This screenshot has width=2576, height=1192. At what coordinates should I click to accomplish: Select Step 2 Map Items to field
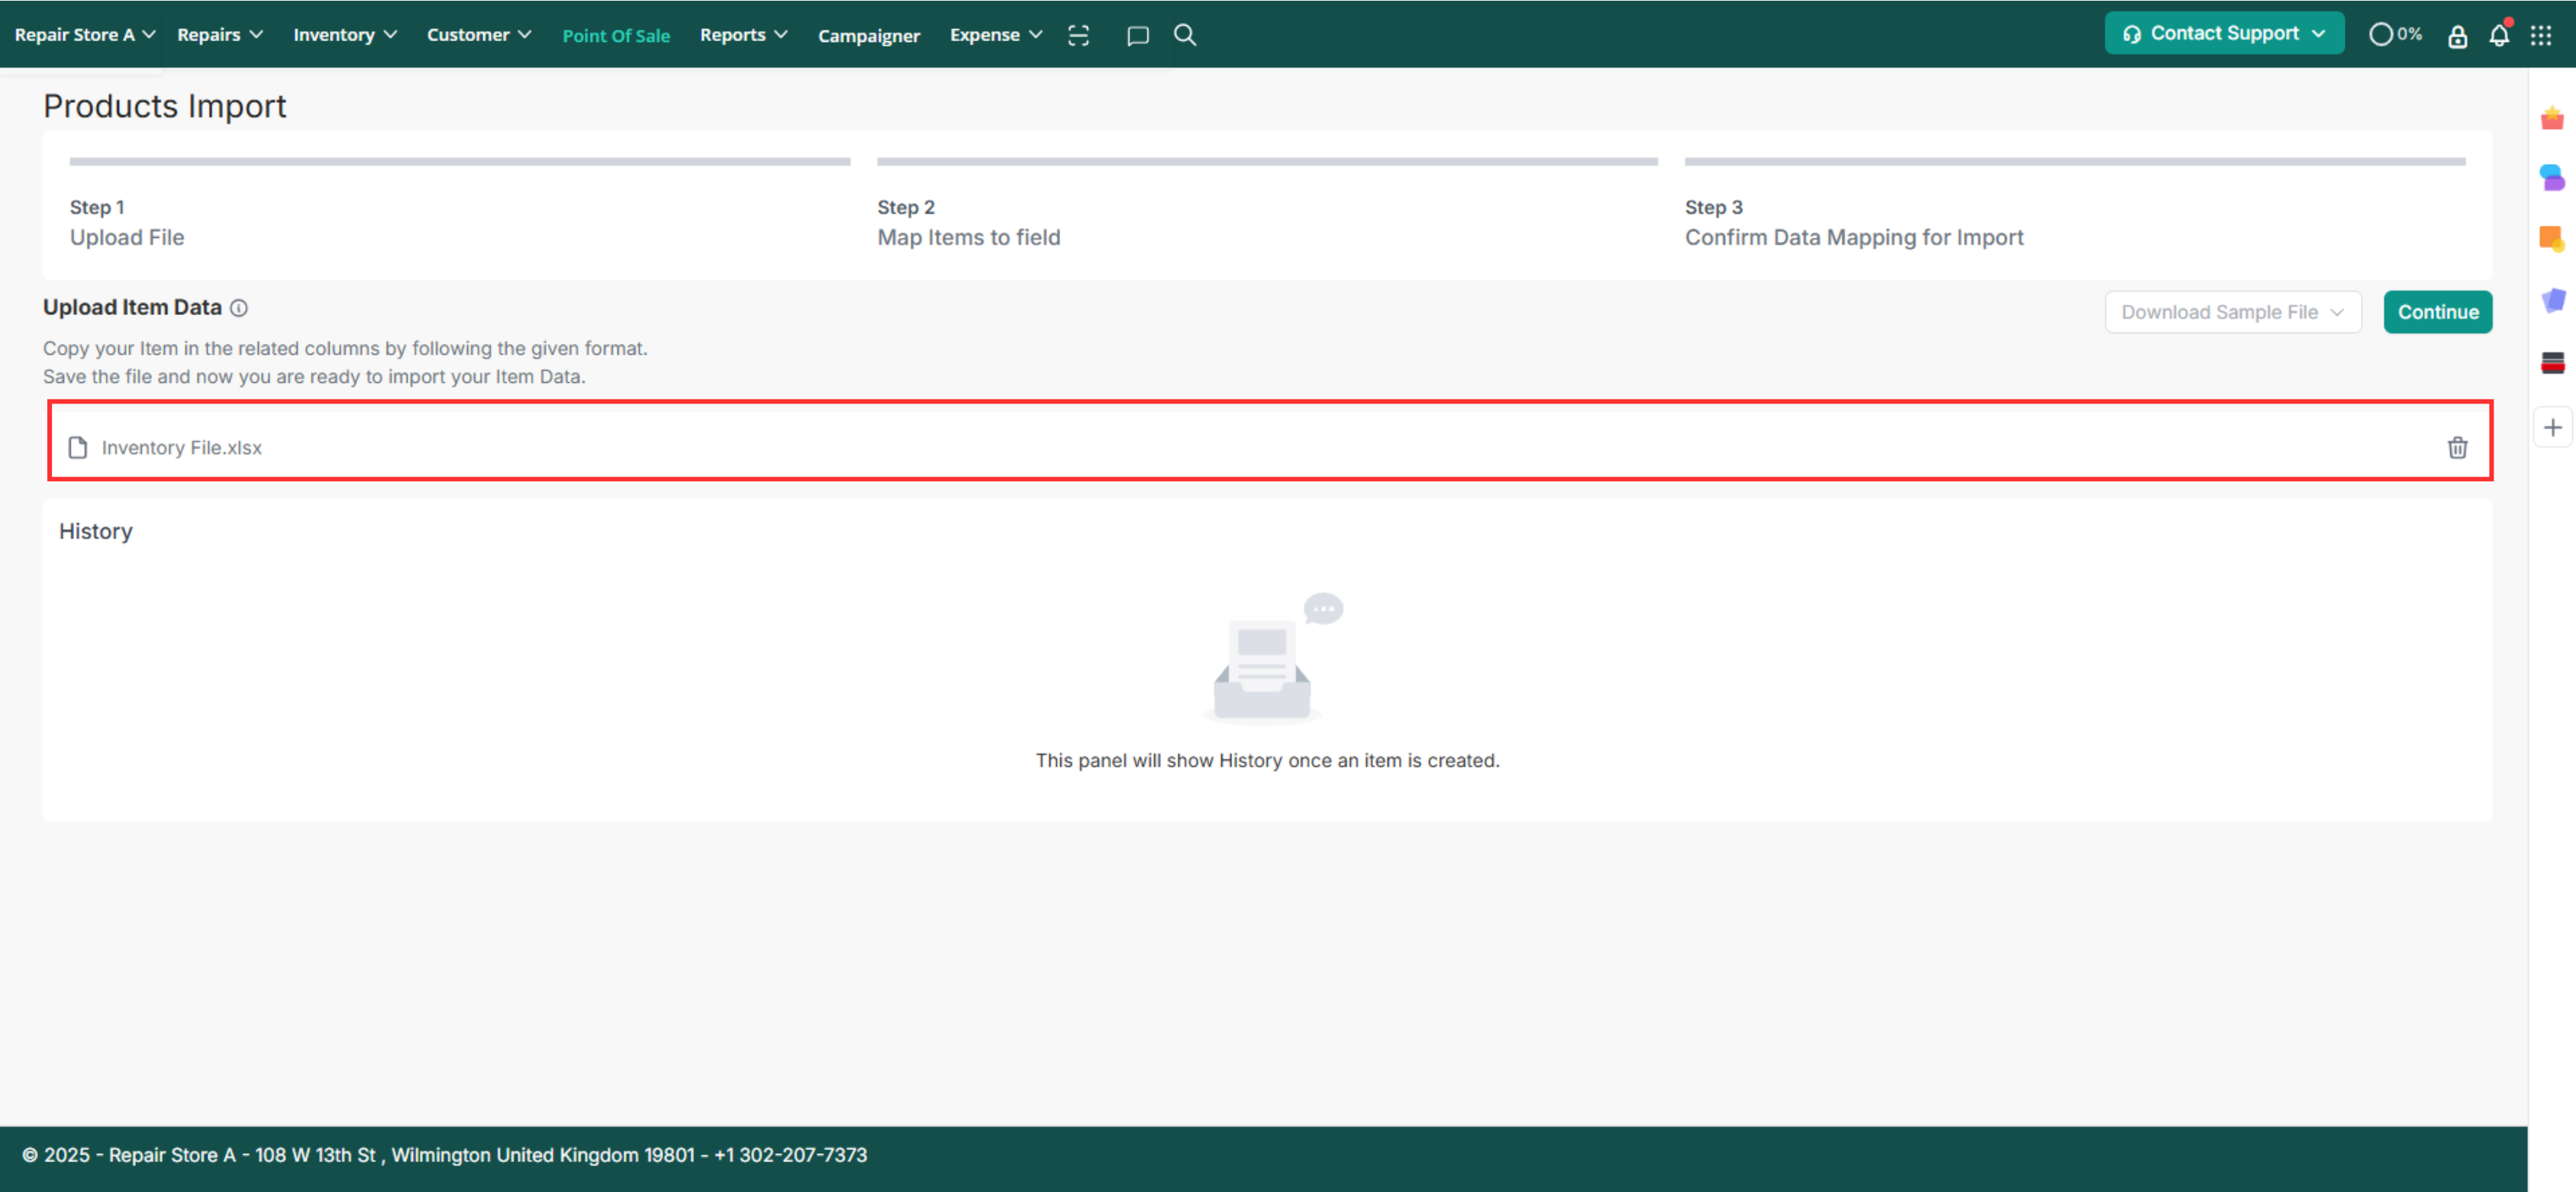point(968,223)
